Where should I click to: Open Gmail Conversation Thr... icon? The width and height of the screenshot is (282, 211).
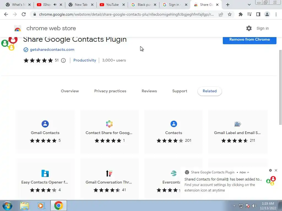(109, 173)
